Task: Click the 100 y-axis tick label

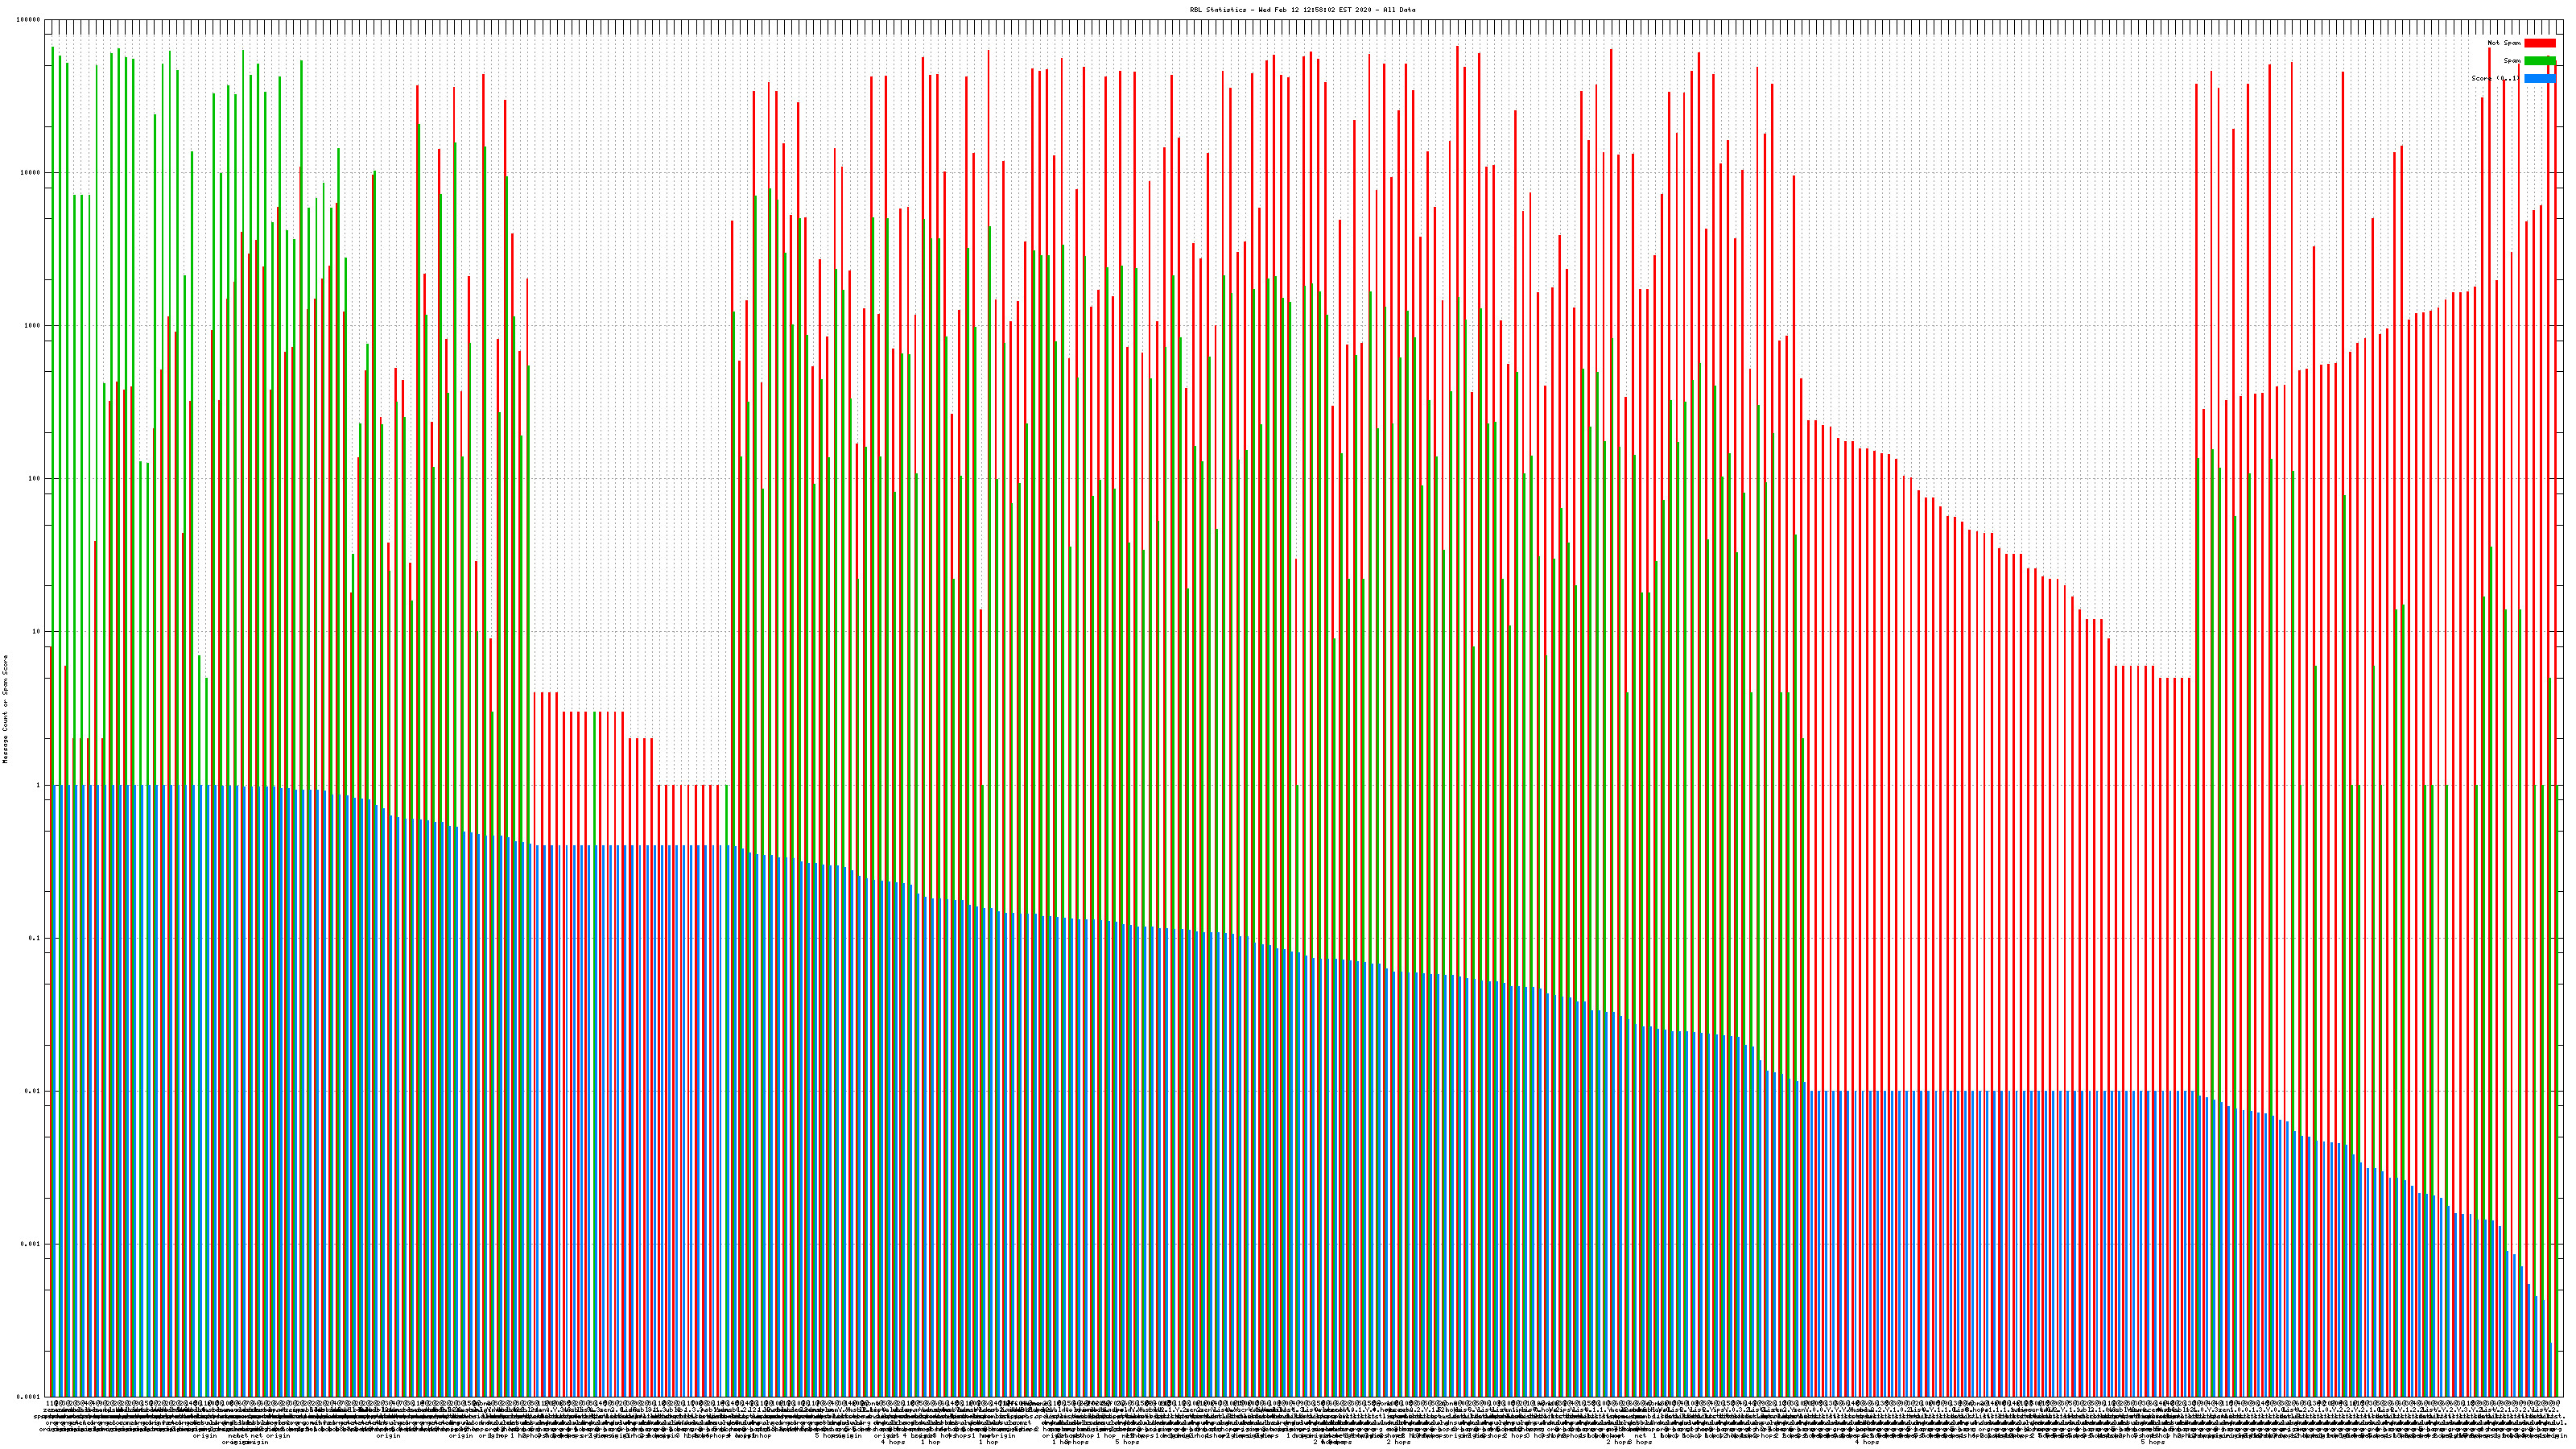Action: pos(34,479)
